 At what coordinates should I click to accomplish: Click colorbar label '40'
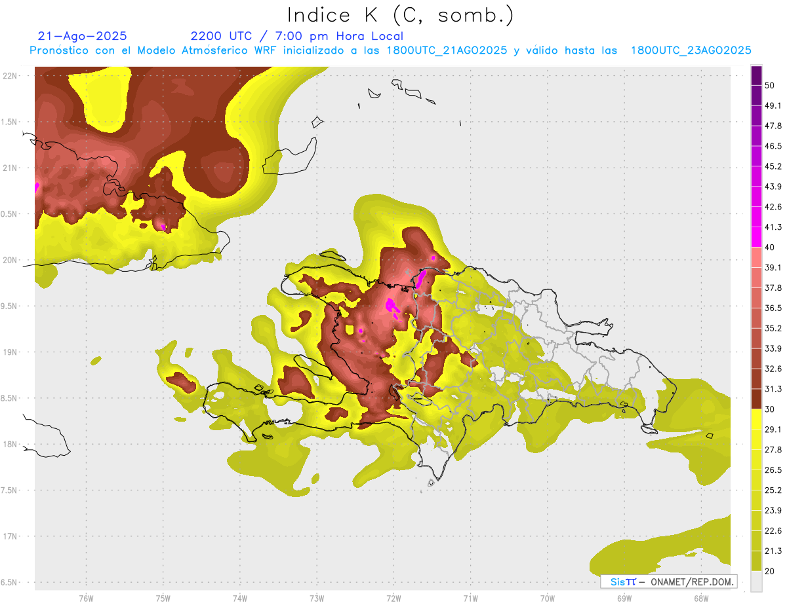coord(770,248)
